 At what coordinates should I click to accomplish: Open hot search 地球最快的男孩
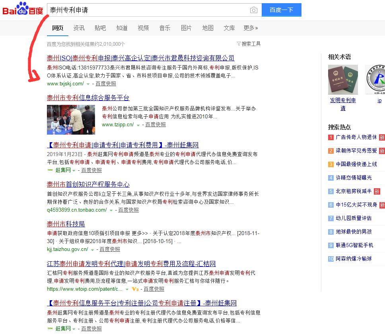[354, 232]
